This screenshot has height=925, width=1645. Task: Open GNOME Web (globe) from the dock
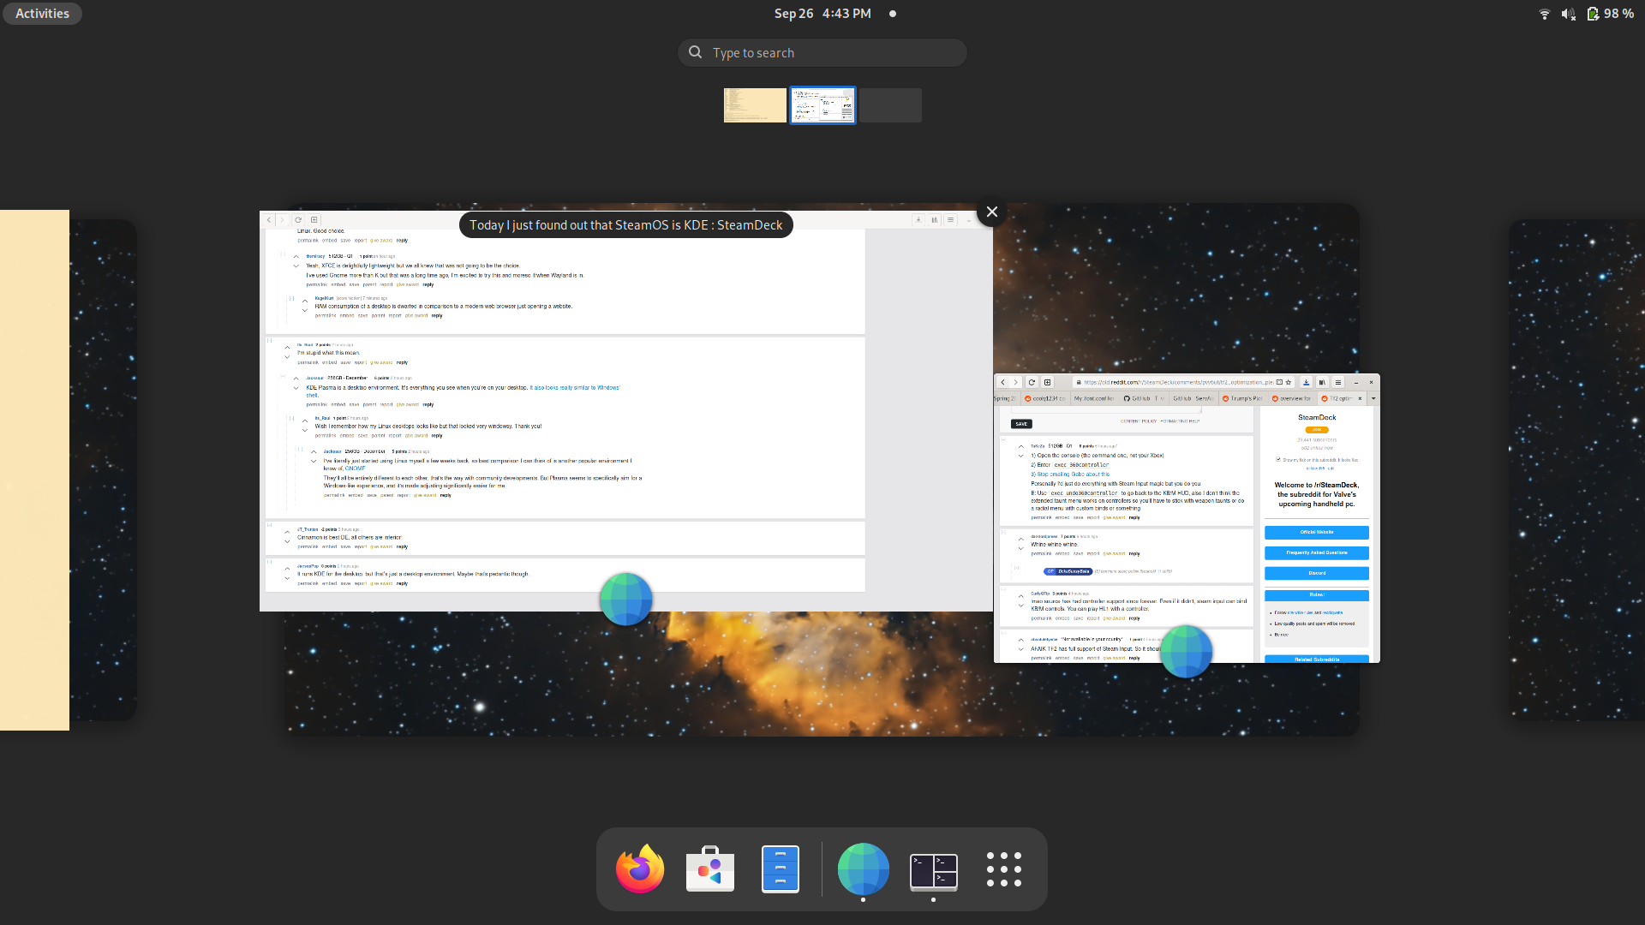[863, 868]
